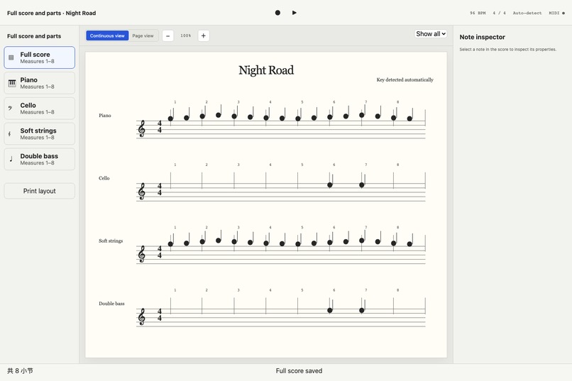Click the window title 'Full score and parts · Night Road'

51,13
